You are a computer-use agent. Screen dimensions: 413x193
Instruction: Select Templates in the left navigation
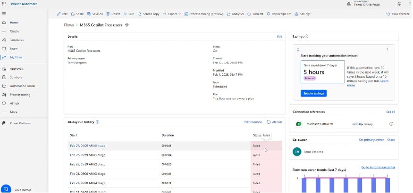point(17,40)
